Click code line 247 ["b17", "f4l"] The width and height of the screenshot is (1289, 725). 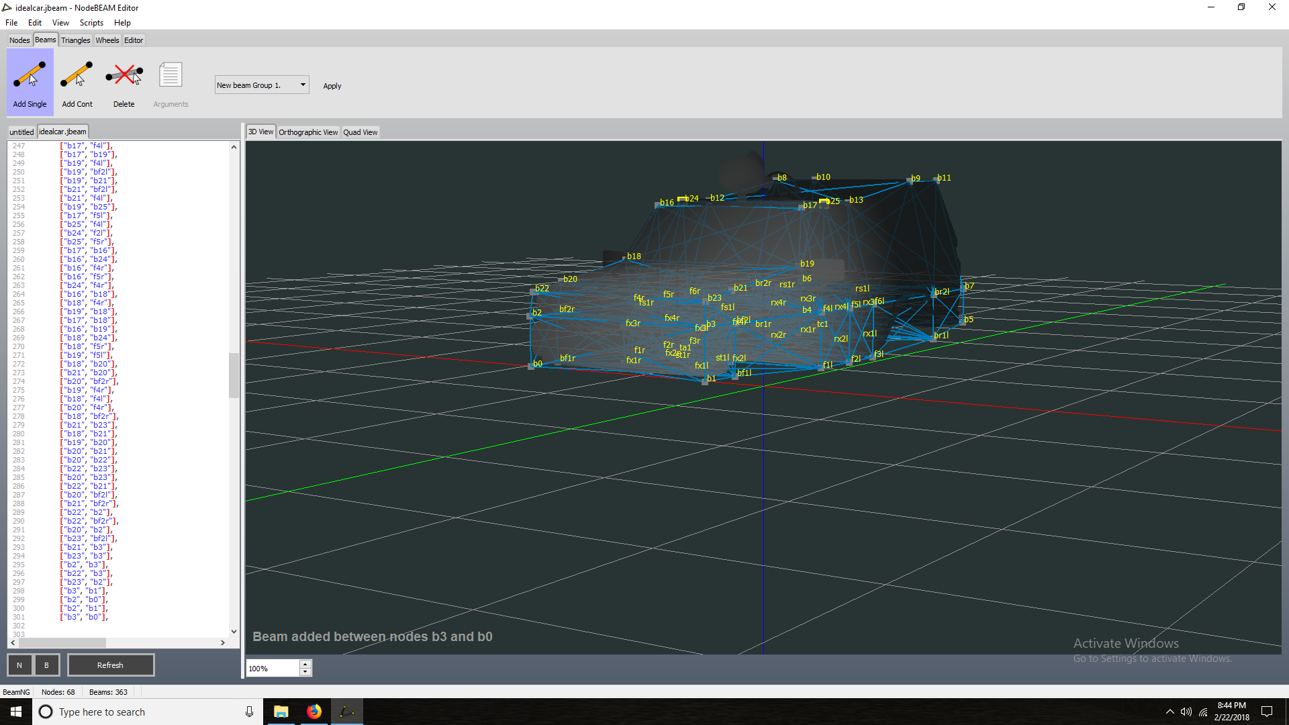point(86,146)
